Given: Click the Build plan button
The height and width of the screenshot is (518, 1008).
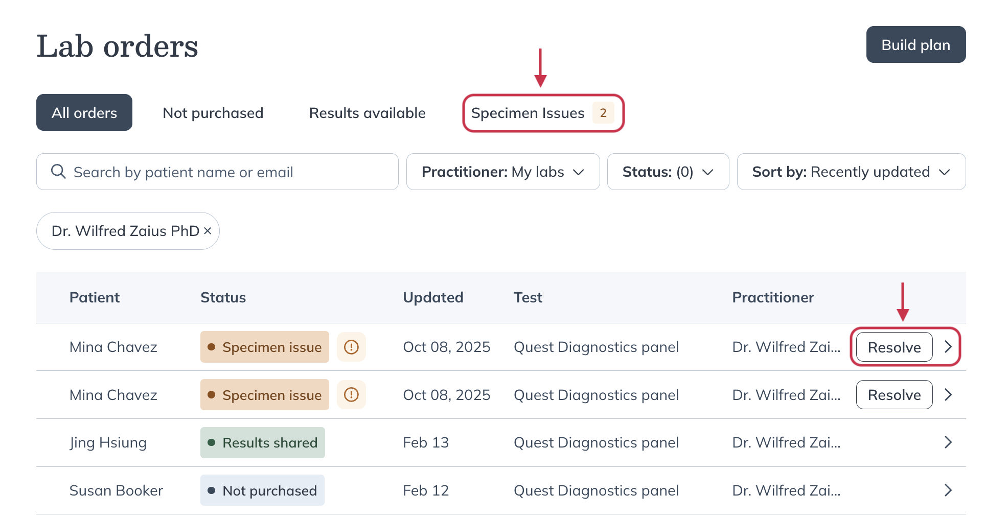Looking at the screenshot, I should pos(915,44).
